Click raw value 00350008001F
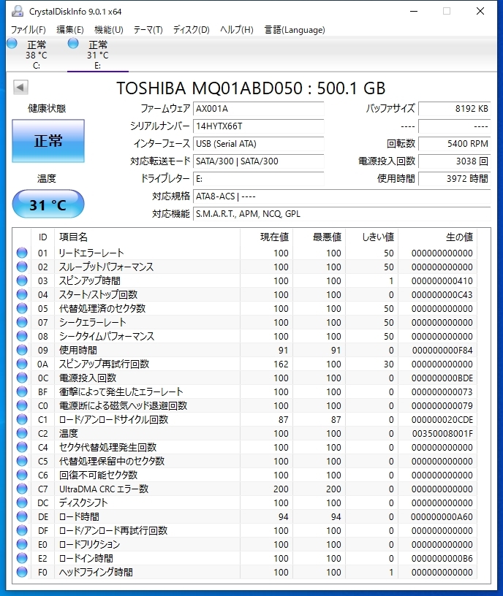This screenshot has width=503, height=596. click(x=442, y=433)
